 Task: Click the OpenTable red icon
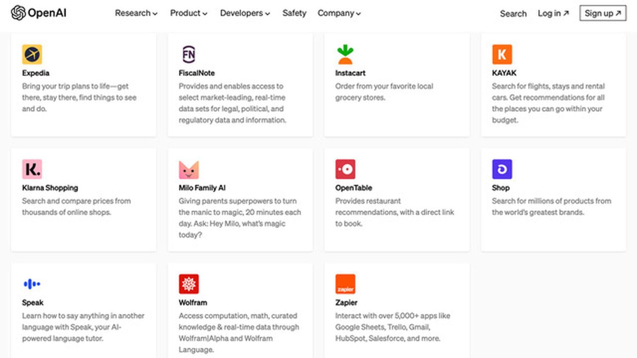(345, 169)
